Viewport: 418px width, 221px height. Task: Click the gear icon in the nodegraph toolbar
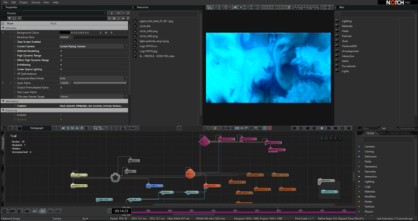179,128
